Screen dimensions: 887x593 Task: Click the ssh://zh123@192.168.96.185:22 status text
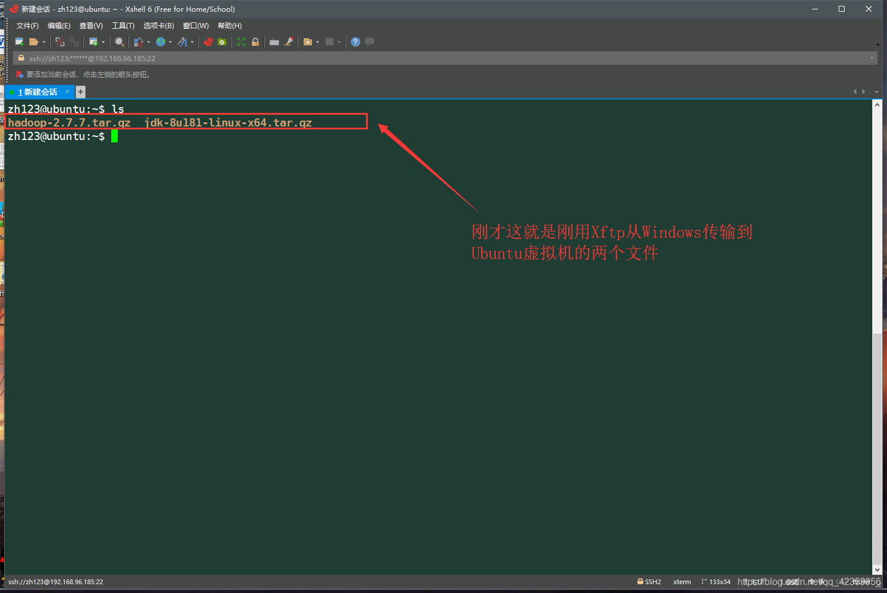55,582
